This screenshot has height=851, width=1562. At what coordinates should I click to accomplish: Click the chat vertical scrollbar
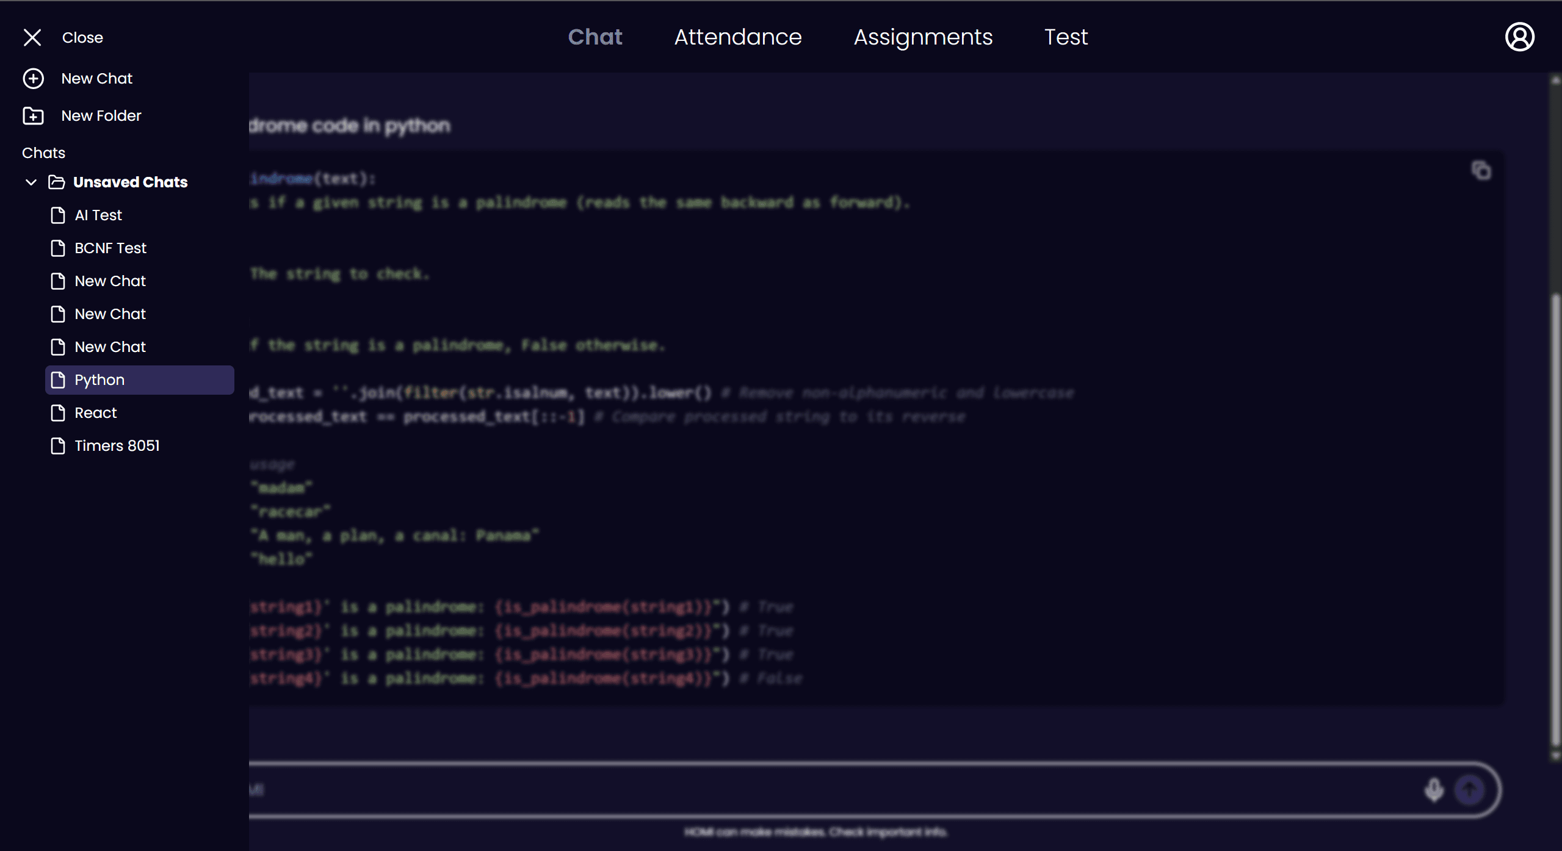(1555, 519)
